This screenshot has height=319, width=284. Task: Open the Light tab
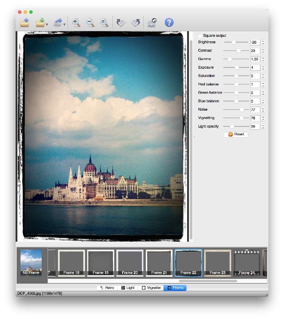128,288
